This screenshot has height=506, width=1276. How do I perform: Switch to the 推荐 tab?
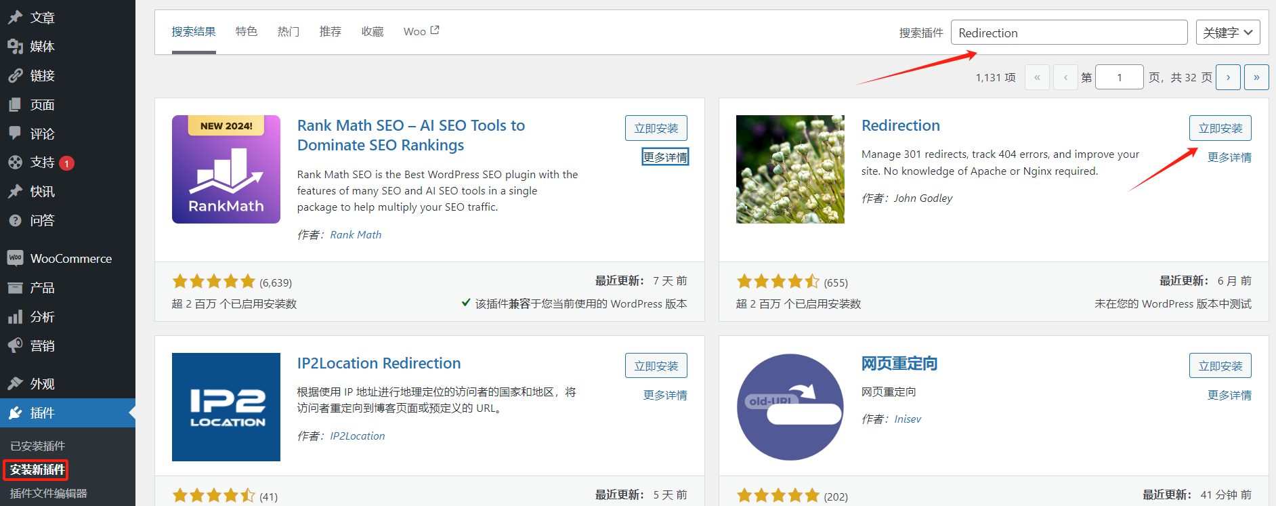click(331, 31)
